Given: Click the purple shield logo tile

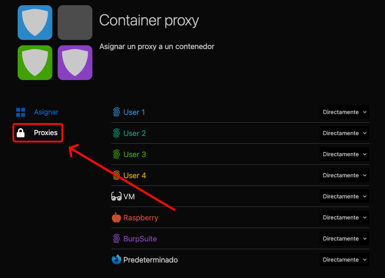Looking at the screenshot, I should point(75,63).
